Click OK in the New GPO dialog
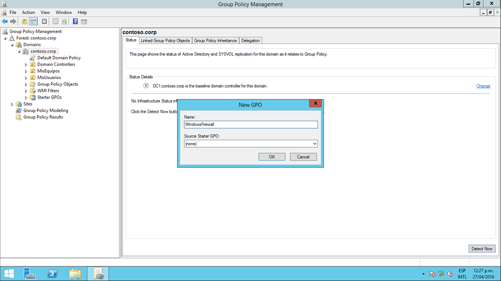The height and width of the screenshot is (281, 501). tap(272, 157)
